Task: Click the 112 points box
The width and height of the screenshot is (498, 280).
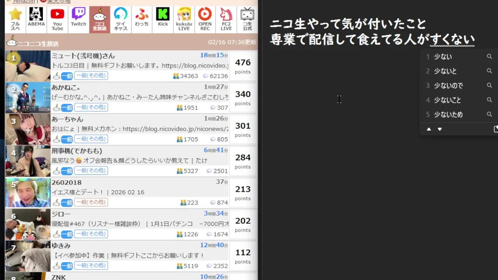Action: point(243,256)
